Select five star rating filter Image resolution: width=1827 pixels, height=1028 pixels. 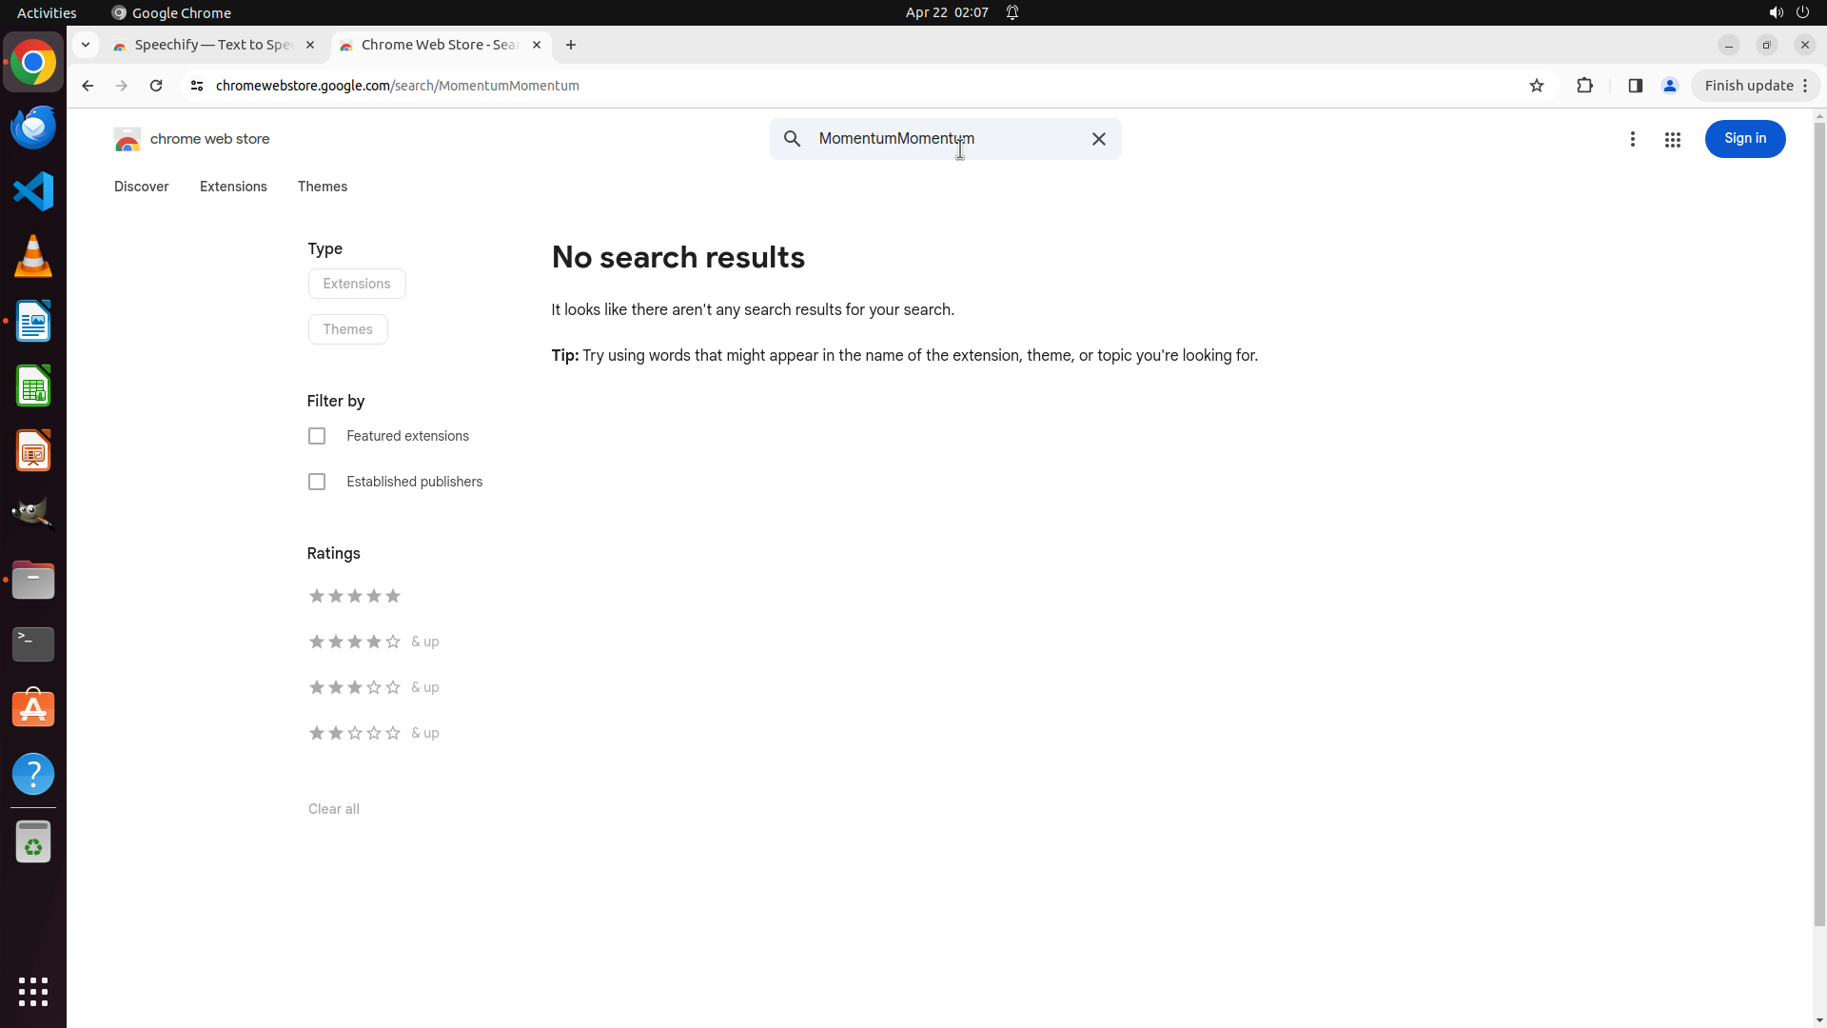(x=354, y=596)
